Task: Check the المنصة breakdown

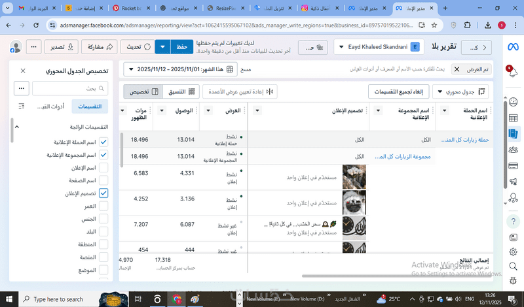Action: click(x=103, y=257)
